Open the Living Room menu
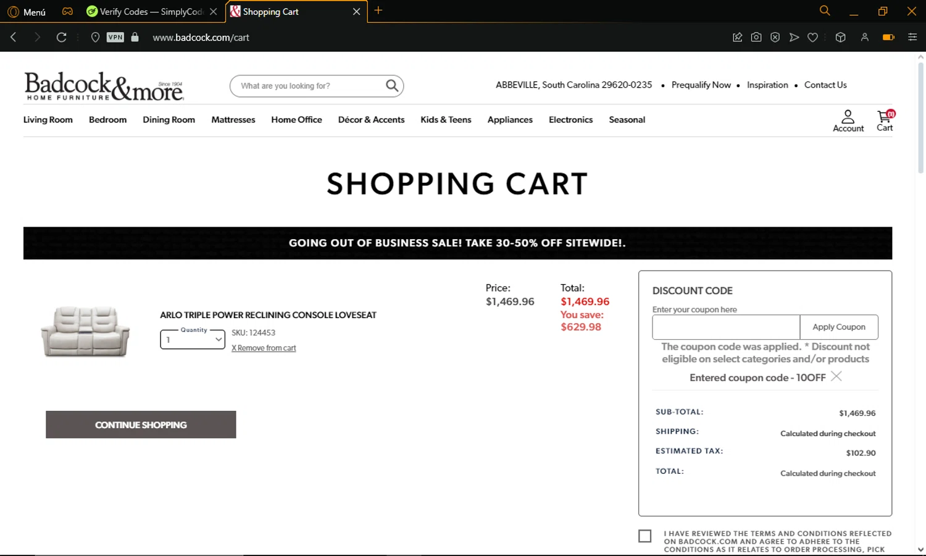Viewport: 926px width, 556px height. 48,120
